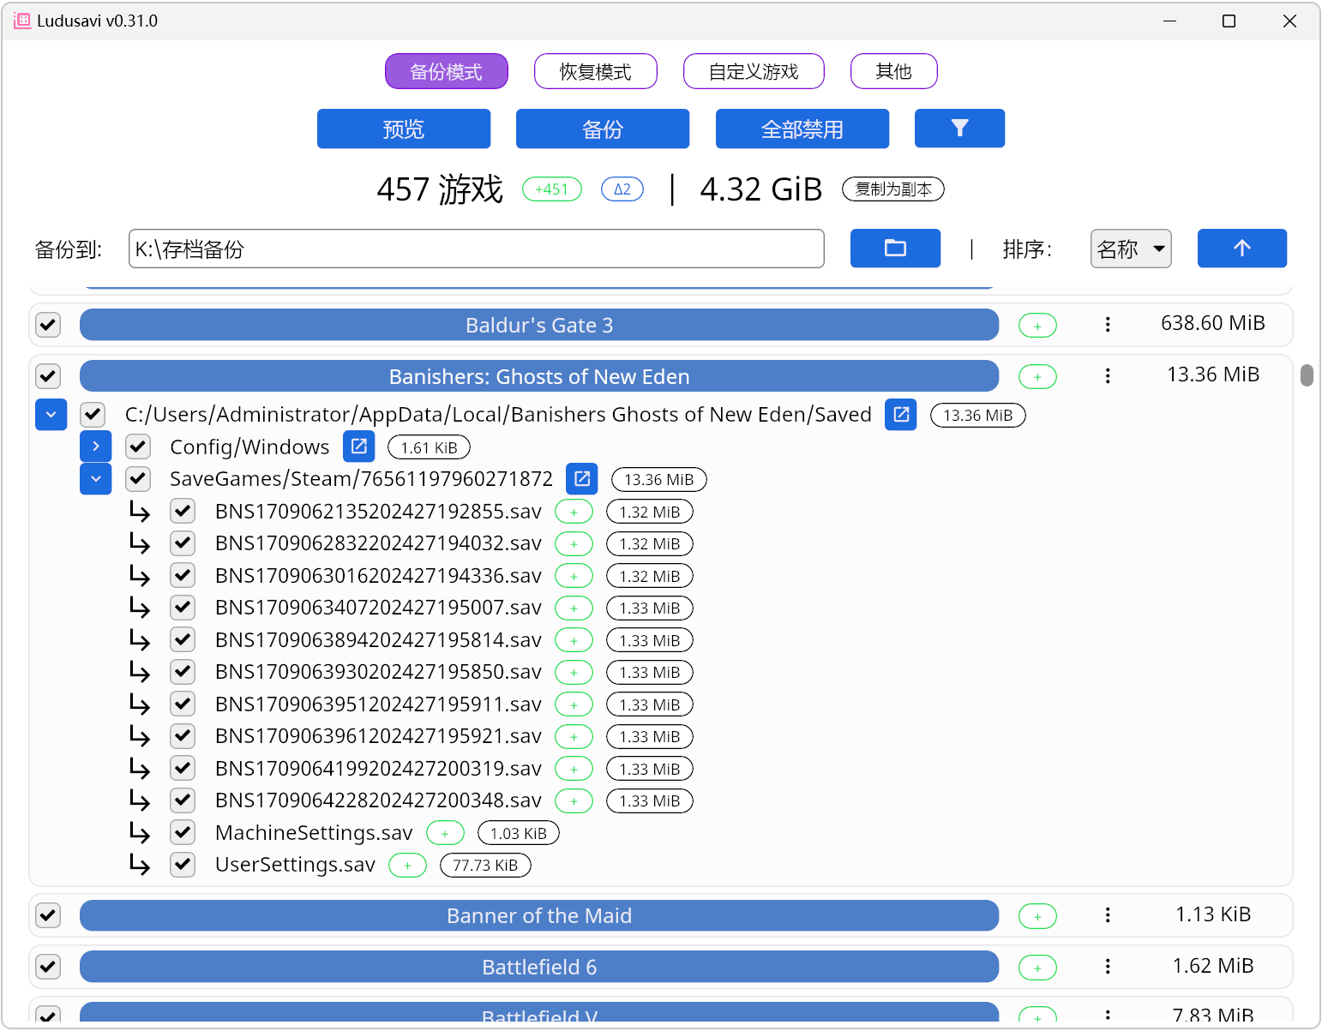This screenshot has width=1322, height=1031.
Task: Click the plus badge next to BNS17090630162​02427194336.sav
Action: click(x=574, y=577)
